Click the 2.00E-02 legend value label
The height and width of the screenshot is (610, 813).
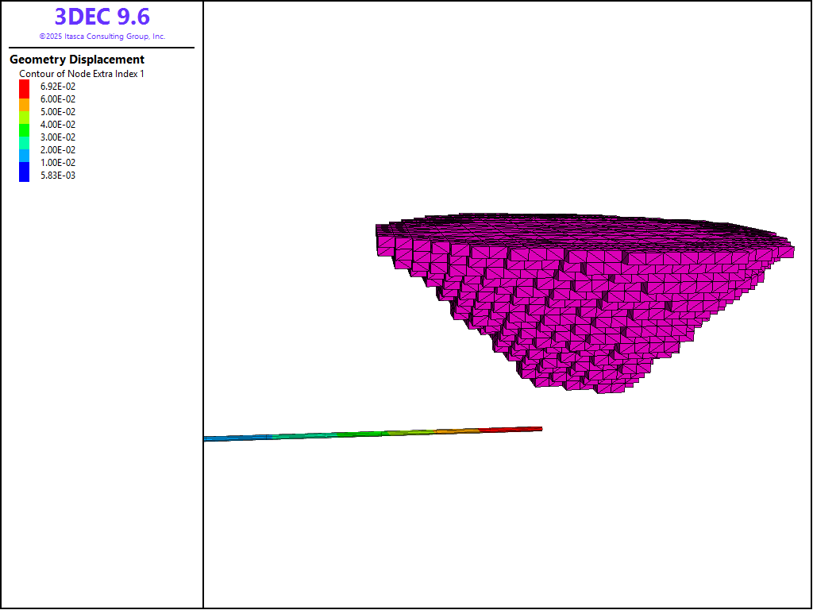(x=58, y=150)
